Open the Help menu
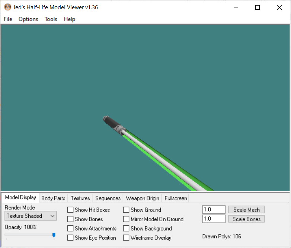 pos(69,19)
